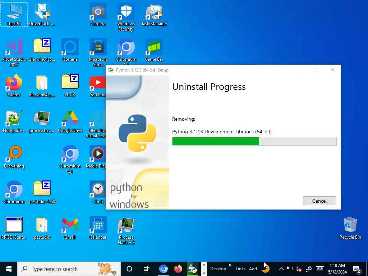Open the notification center icon
368x276 pixels.
tap(357, 269)
